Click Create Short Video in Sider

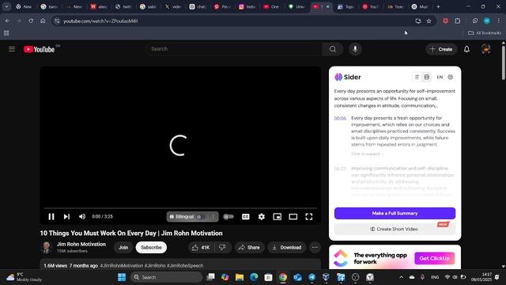[395, 229]
